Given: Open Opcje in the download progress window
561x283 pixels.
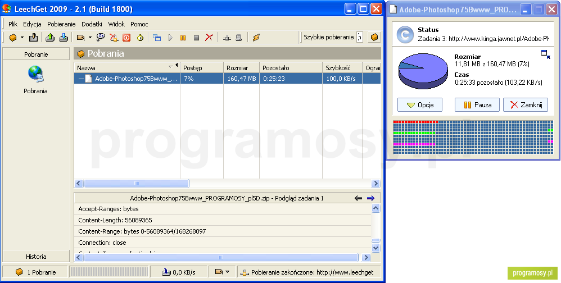Looking at the screenshot, I should click(420, 104).
